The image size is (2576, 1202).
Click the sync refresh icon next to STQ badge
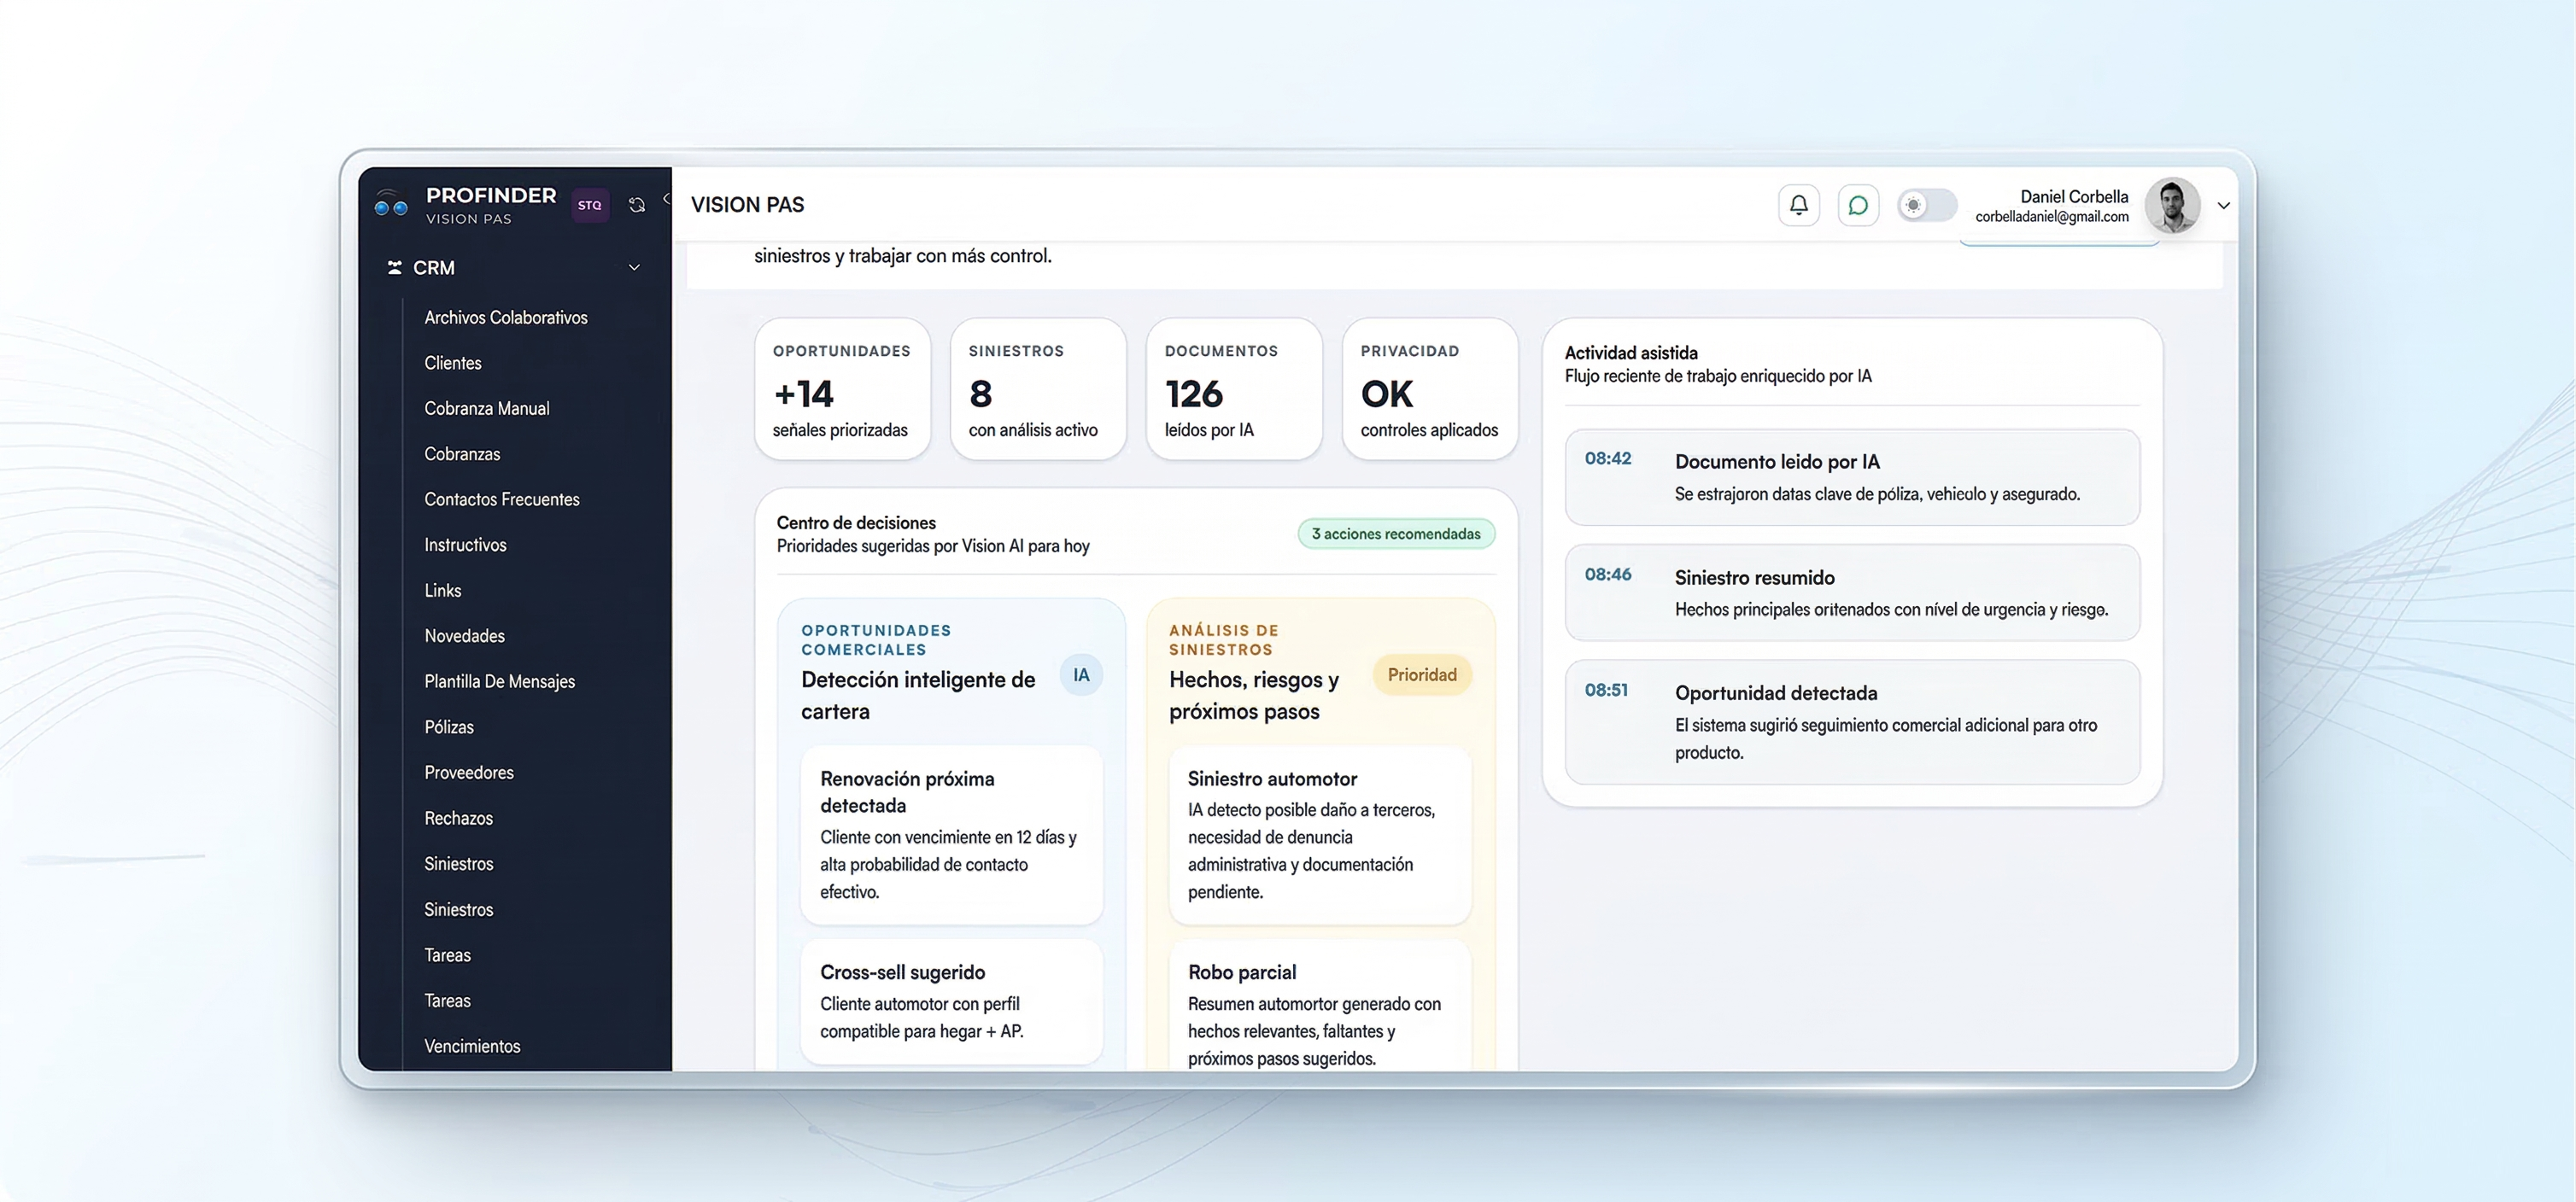(637, 205)
